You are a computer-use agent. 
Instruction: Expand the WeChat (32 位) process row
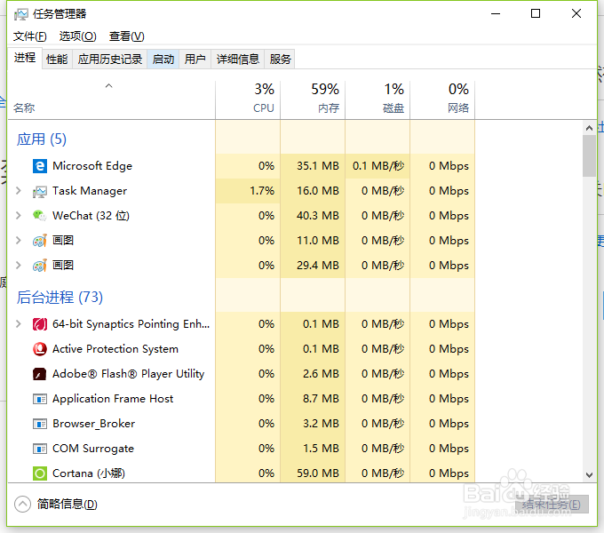coord(18,215)
